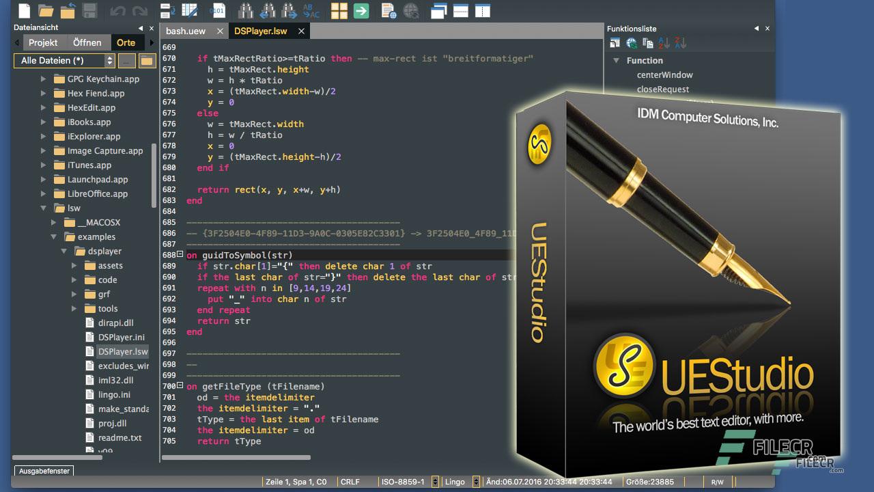Expand the tools folder

[74, 309]
